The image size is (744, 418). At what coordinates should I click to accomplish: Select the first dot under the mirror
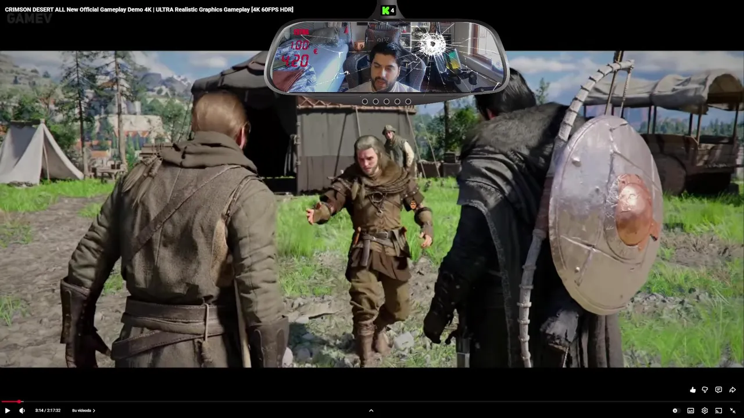click(x=365, y=102)
